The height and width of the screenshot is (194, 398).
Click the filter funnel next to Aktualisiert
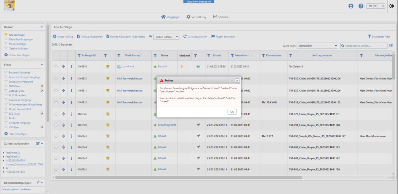click(232, 55)
